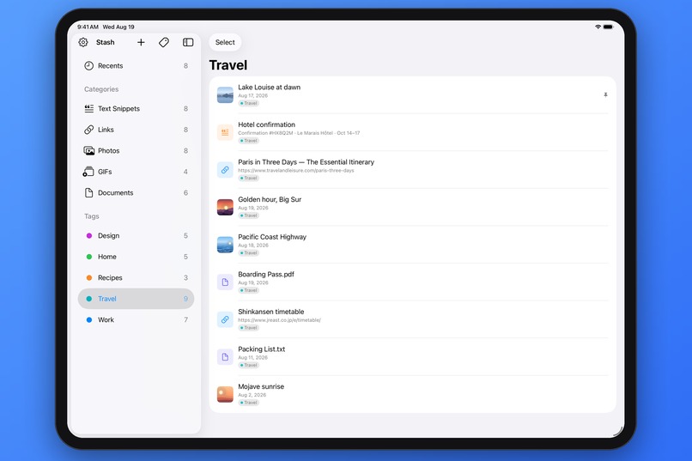Screen dimensions: 692x461
Task: Open GIFs category
Action: pos(136,172)
